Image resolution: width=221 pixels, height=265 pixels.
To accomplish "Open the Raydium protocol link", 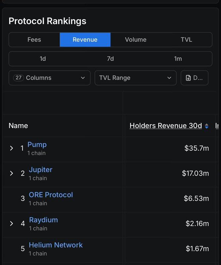I will tap(43, 220).
